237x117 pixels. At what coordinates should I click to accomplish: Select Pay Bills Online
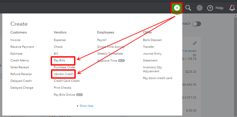click(64, 95)
